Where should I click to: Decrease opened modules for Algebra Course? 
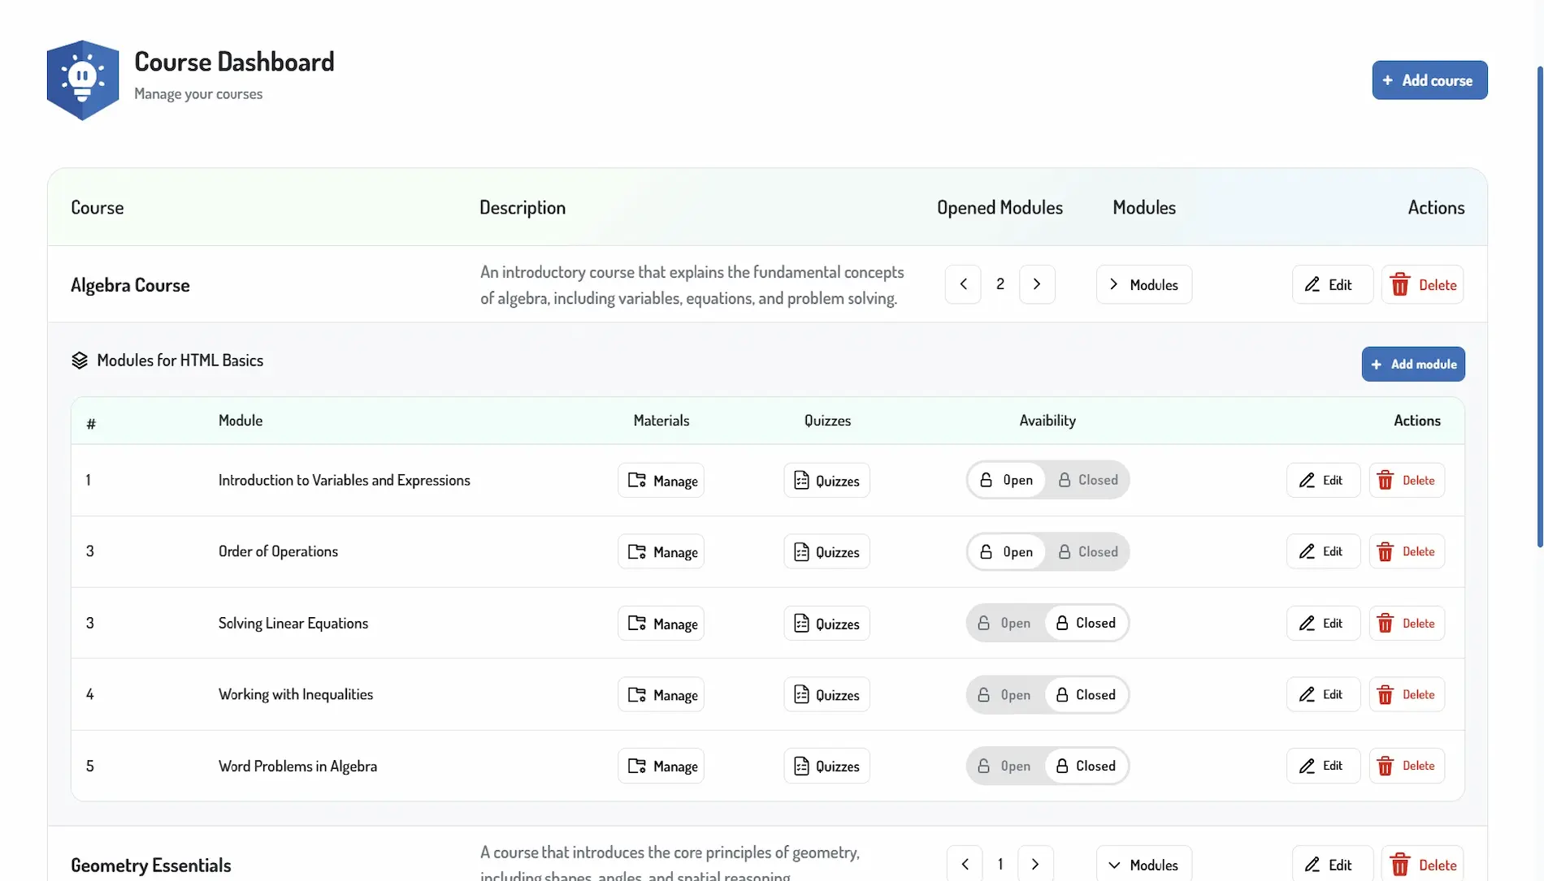tap(963, 284)
